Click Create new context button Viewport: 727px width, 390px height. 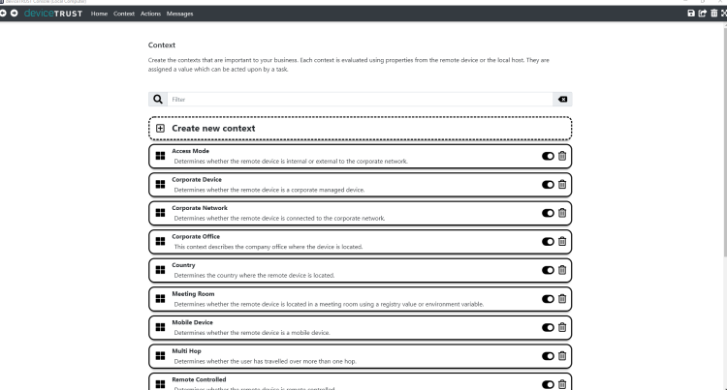pyautogui.click(x=213, y=128)
